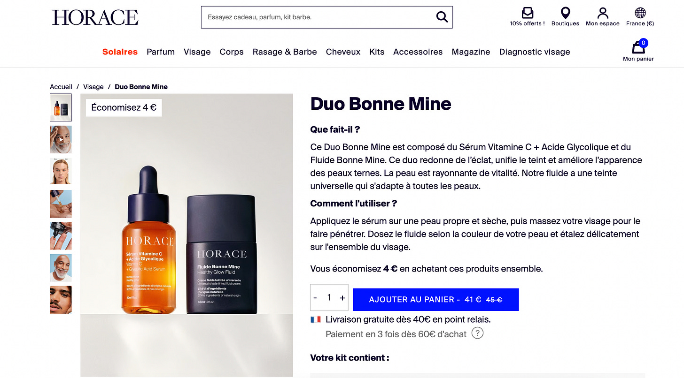
Task: Open the Rasage & Barbe menu
Action: coord(285,52)
